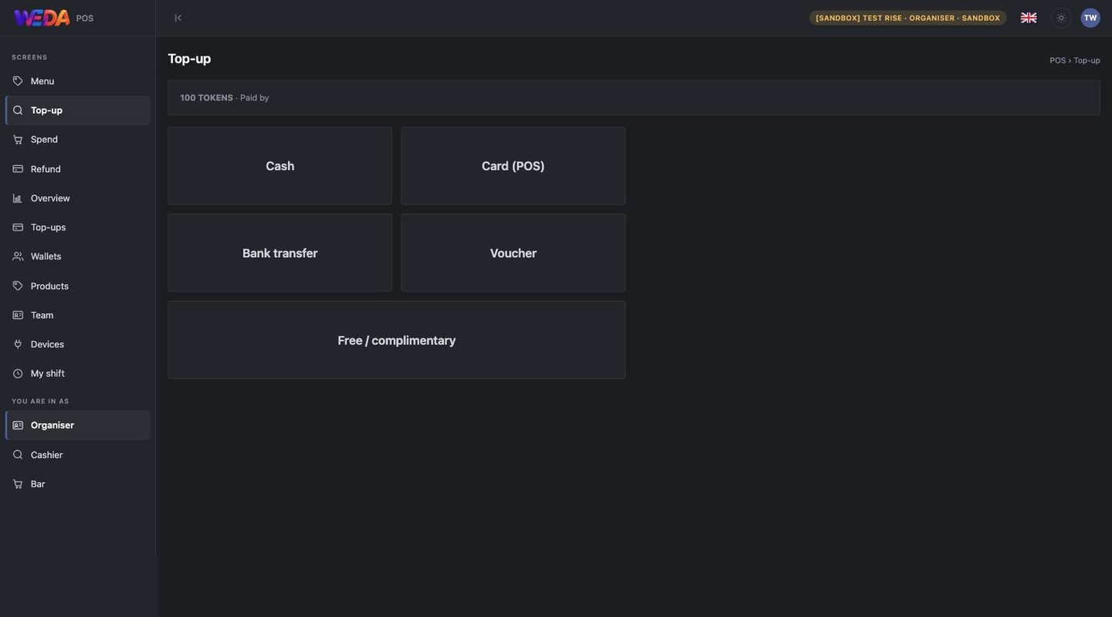Follow the POS breadcrumb link
Screen dimensions: 1112x617
coord(1057,60)
